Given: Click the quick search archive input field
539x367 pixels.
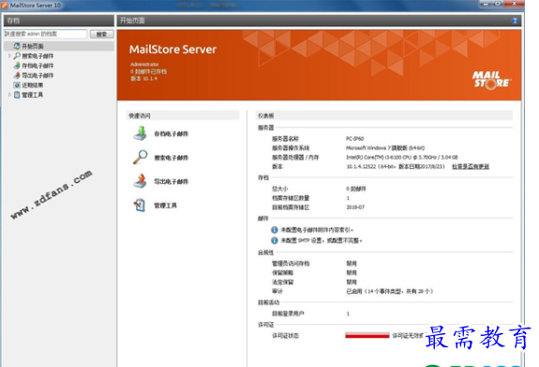Looking at the screenshot, I should tap(45, 34).
